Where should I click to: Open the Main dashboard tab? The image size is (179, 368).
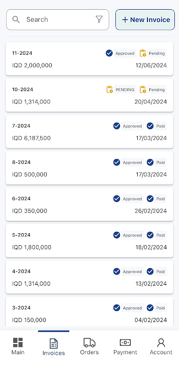pos(18,346)
